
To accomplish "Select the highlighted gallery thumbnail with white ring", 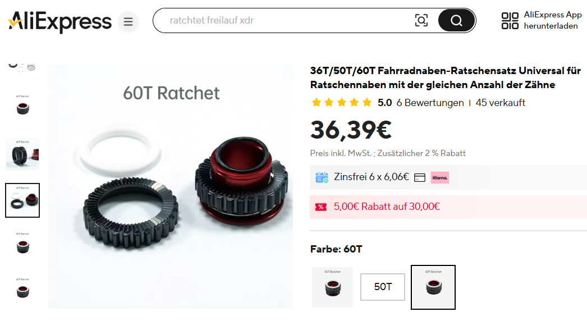I will [x=22, y=200].
